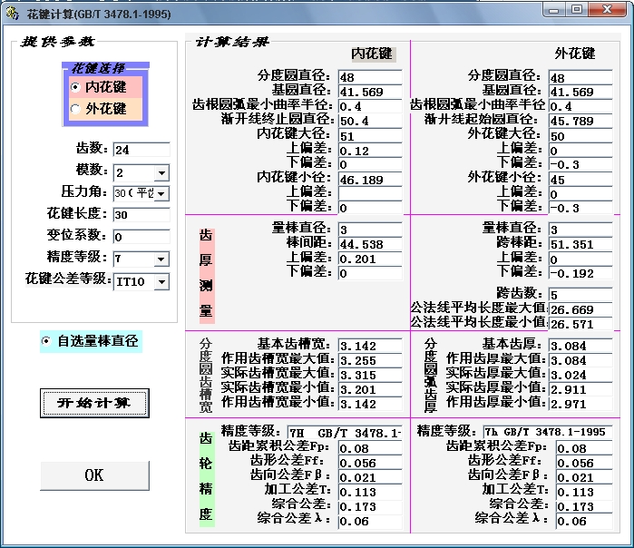Click the internal spline 基圆直径 value 41.569

click(x=370, y=92)
